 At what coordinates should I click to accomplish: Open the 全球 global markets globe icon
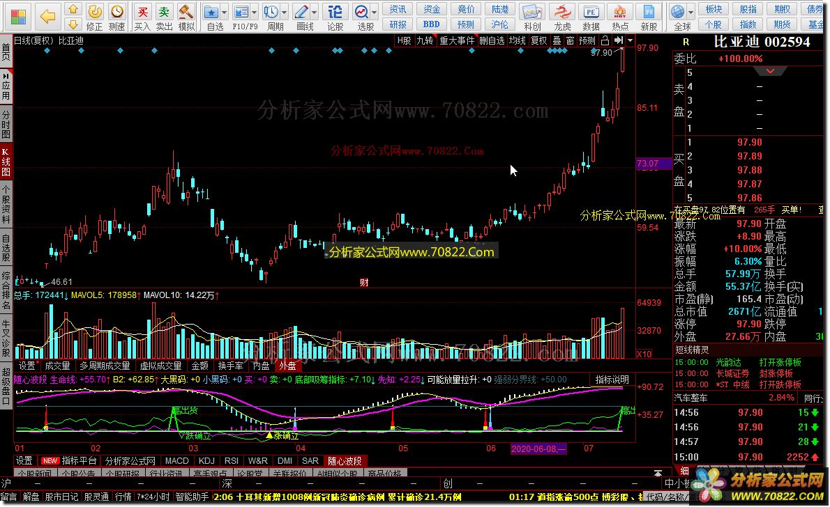click(679, 17)
